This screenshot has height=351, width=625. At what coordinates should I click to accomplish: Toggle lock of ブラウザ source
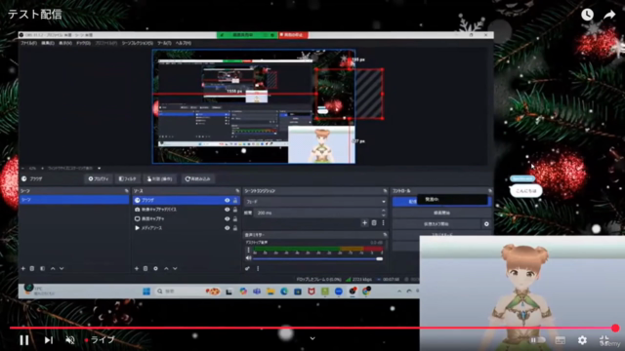click(x=235, y=200)
